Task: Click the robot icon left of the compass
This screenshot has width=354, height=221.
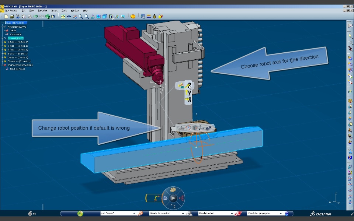Action: (x=156, y=198)
